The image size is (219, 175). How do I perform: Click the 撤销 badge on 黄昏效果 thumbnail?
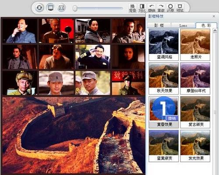(172, 118)
